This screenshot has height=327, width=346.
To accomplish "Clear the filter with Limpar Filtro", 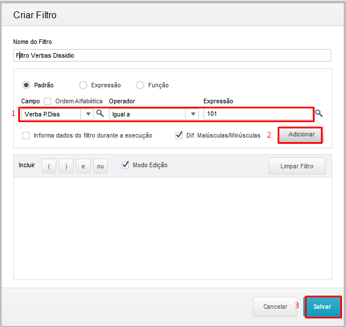I will pyautogui.click(x=297, y=166).
